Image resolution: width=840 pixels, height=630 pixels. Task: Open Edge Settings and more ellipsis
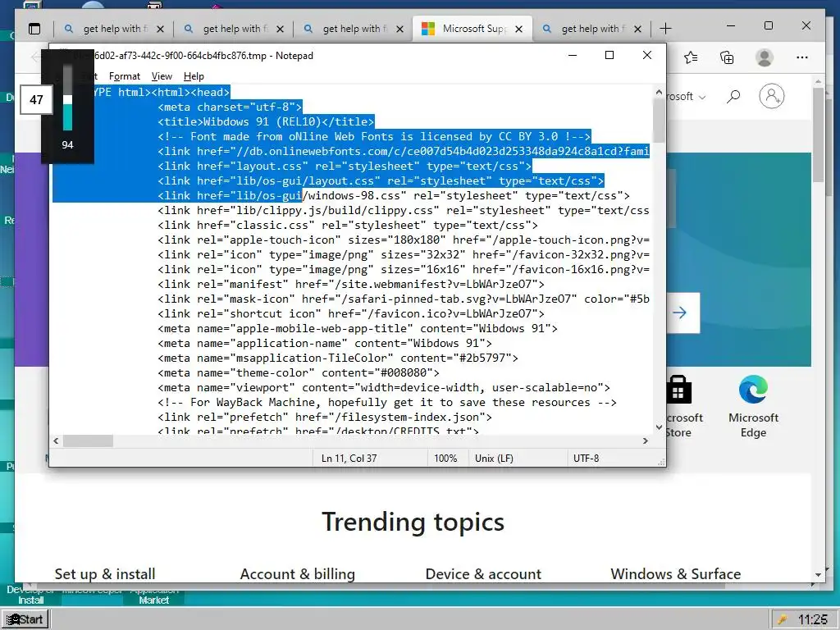coord(802,57)
